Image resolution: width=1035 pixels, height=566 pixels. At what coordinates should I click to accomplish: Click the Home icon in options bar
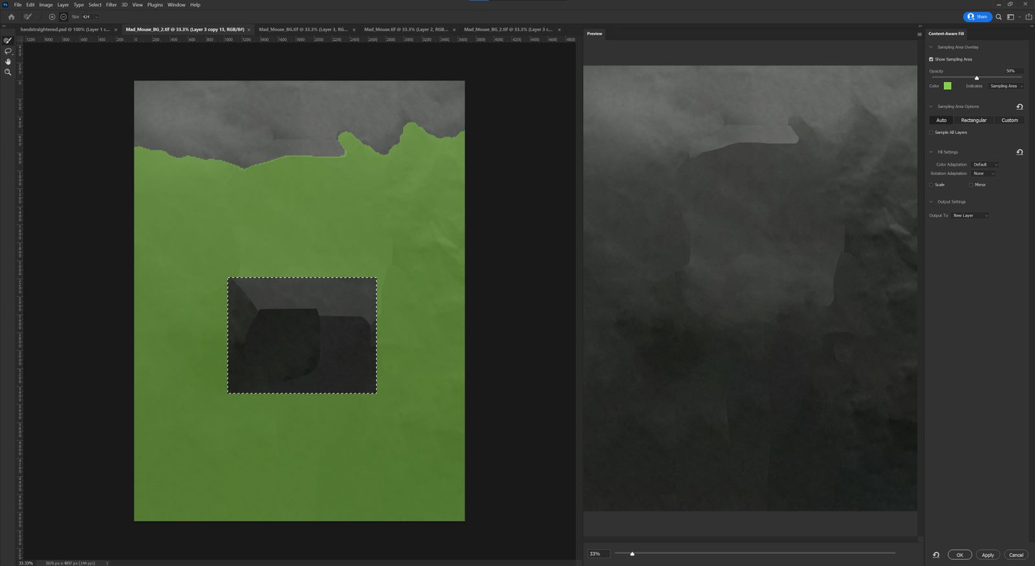click(11, 17)
